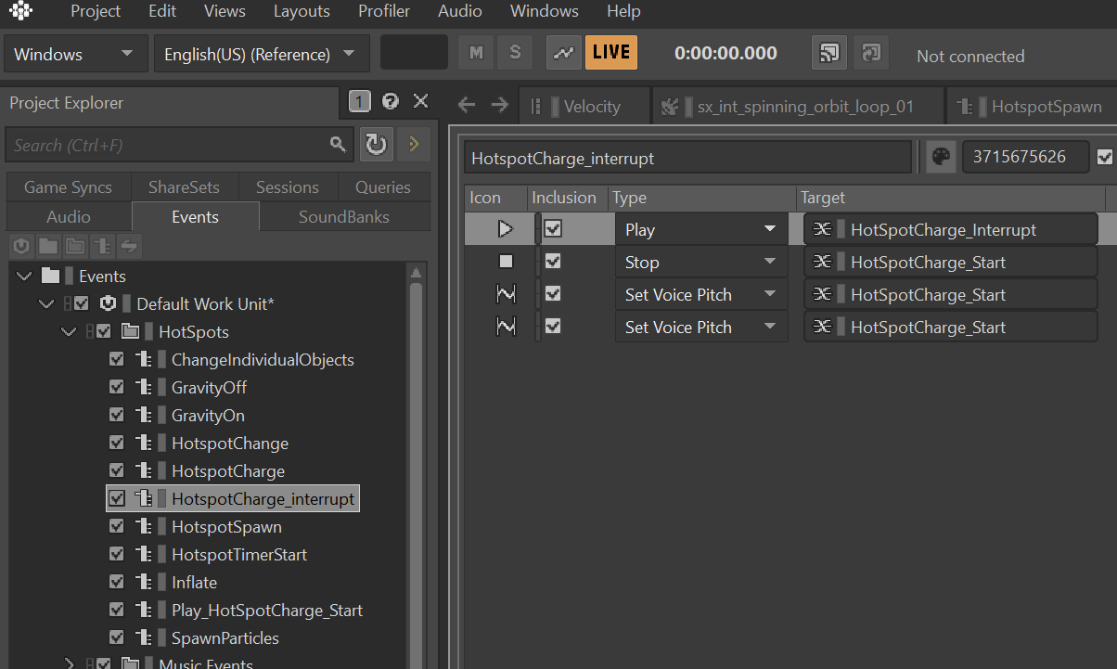Uncheck the SpawnParticles checkbox
The height and width of the screenshot is (669, 1117).
click(x=117, y=637)
